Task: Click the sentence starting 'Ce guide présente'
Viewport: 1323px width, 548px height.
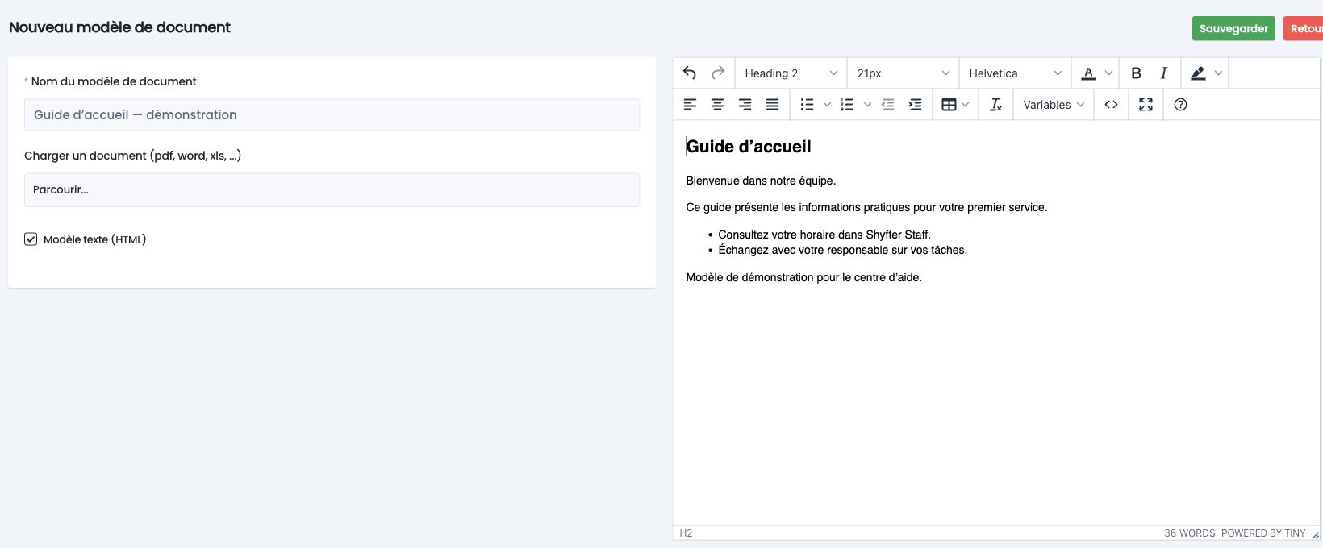Action: pyautogui.click(x=866, y=207)
